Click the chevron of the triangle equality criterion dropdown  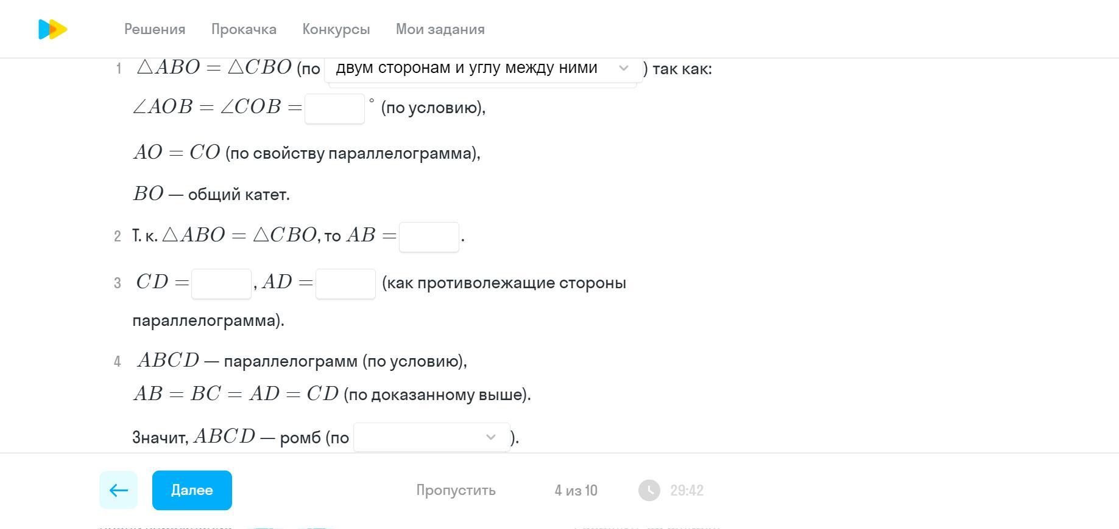623,68
